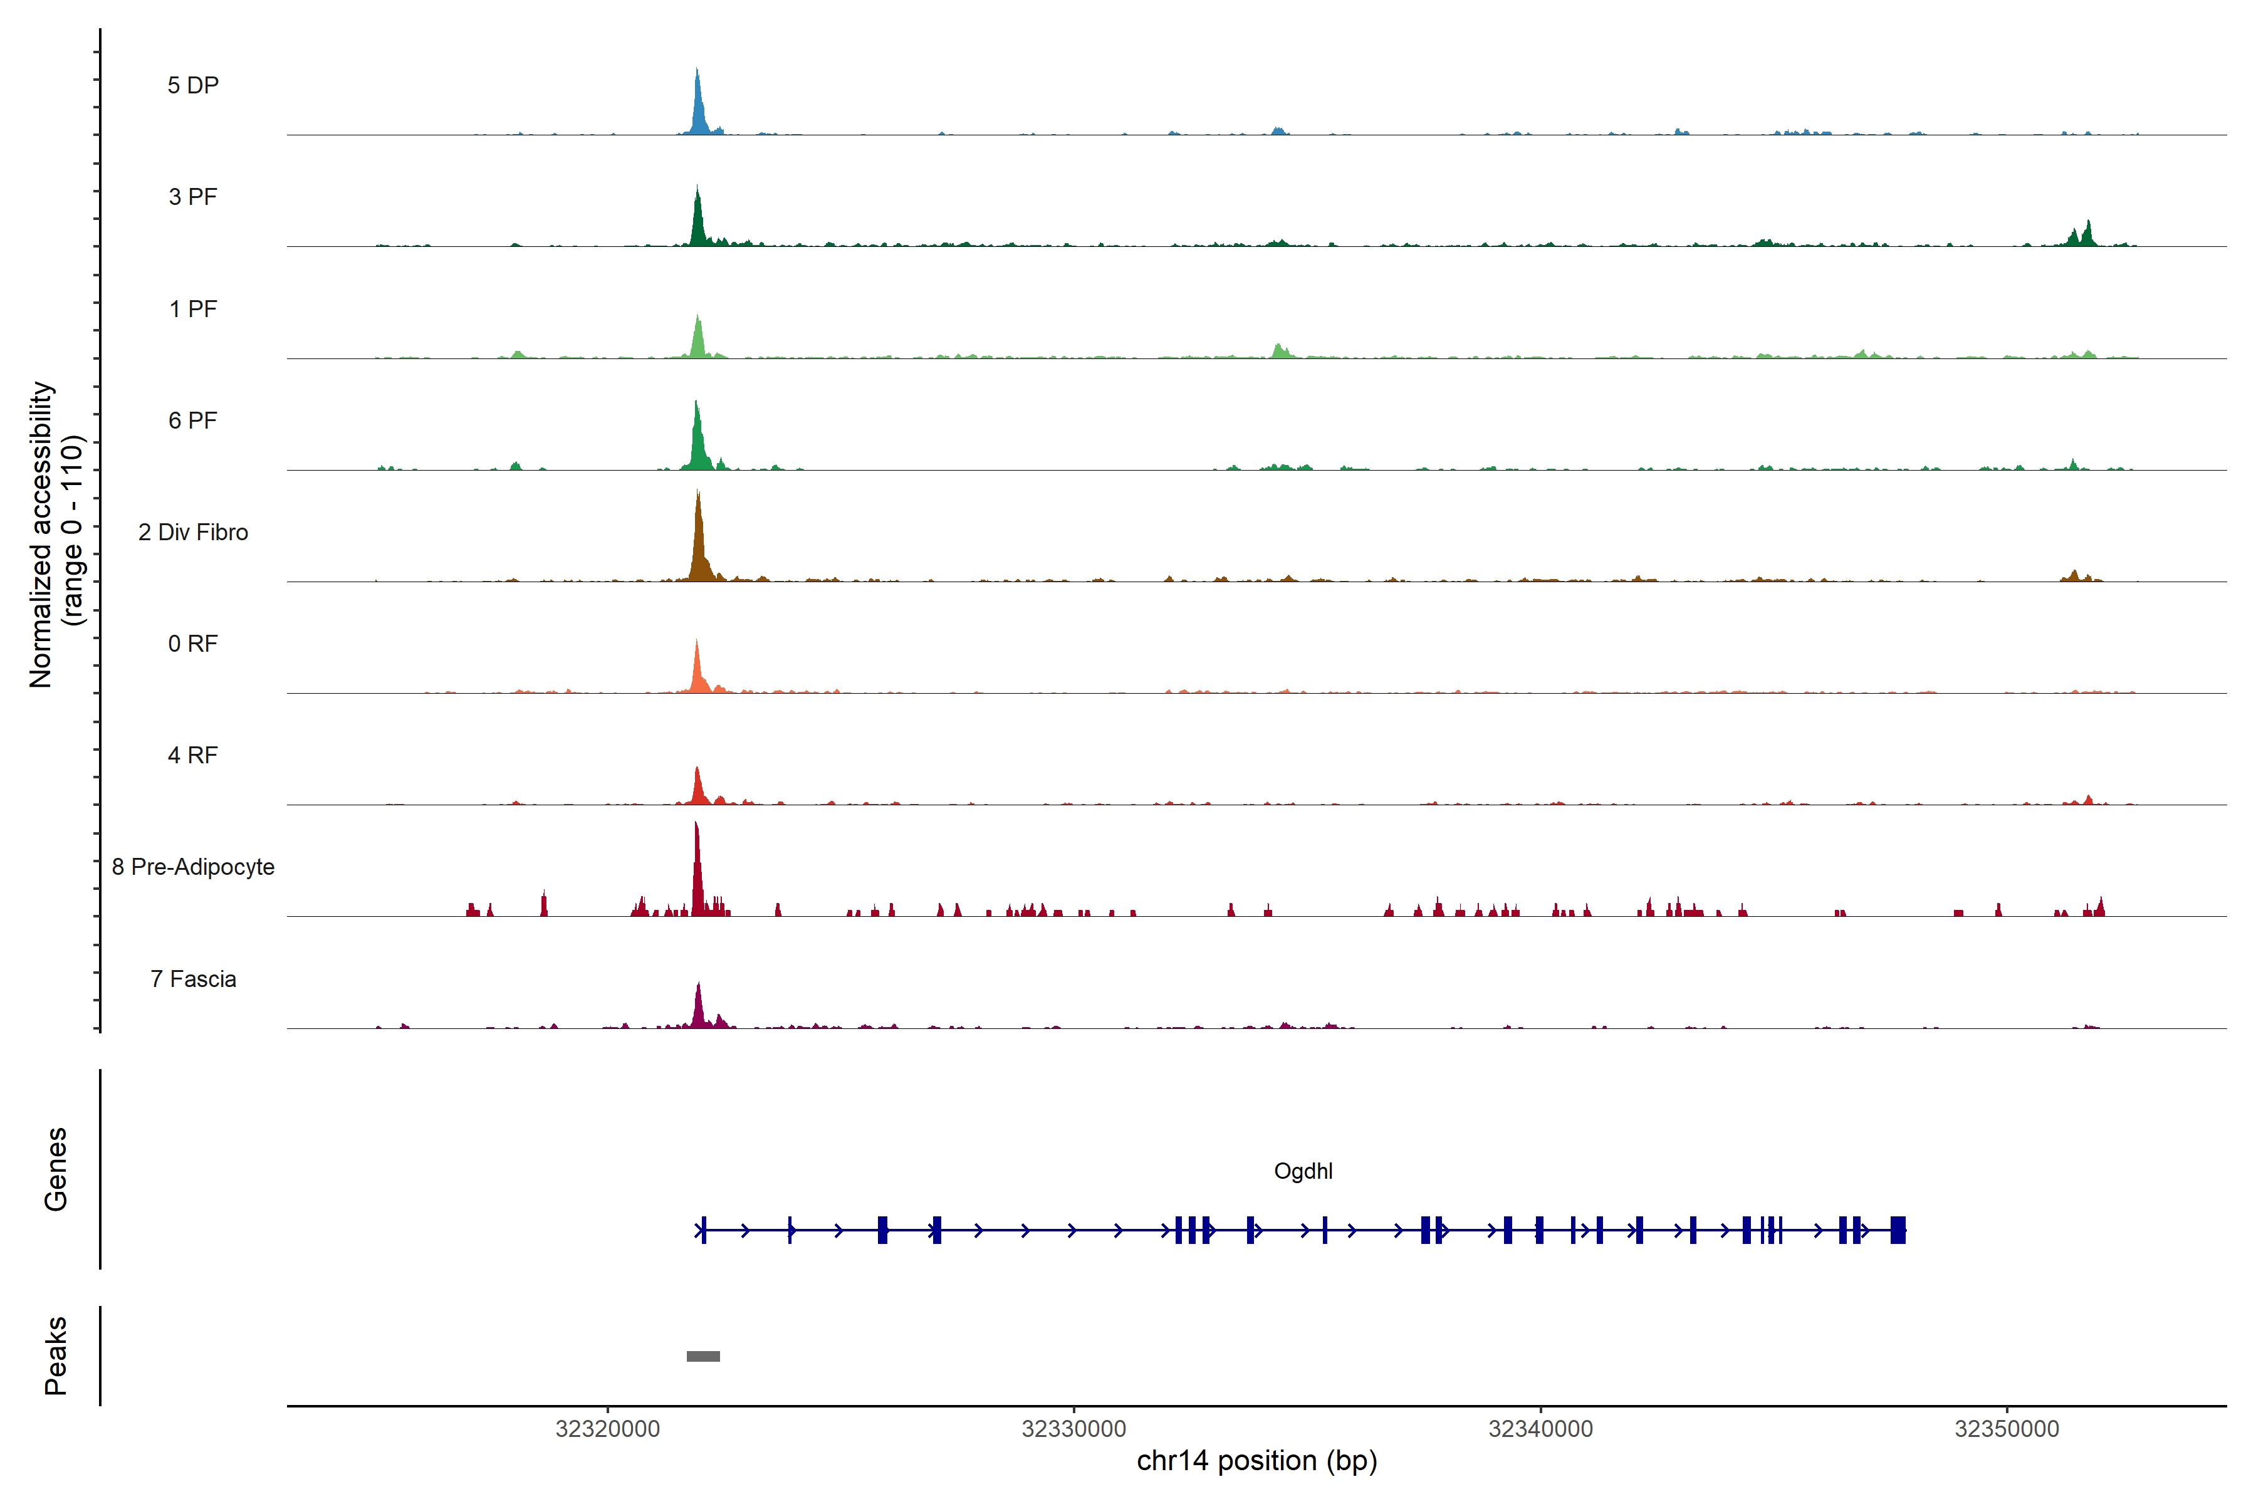Click the 32350000 x-axis tick label
The image size is (2256, 1504).
point(2007,1428)
